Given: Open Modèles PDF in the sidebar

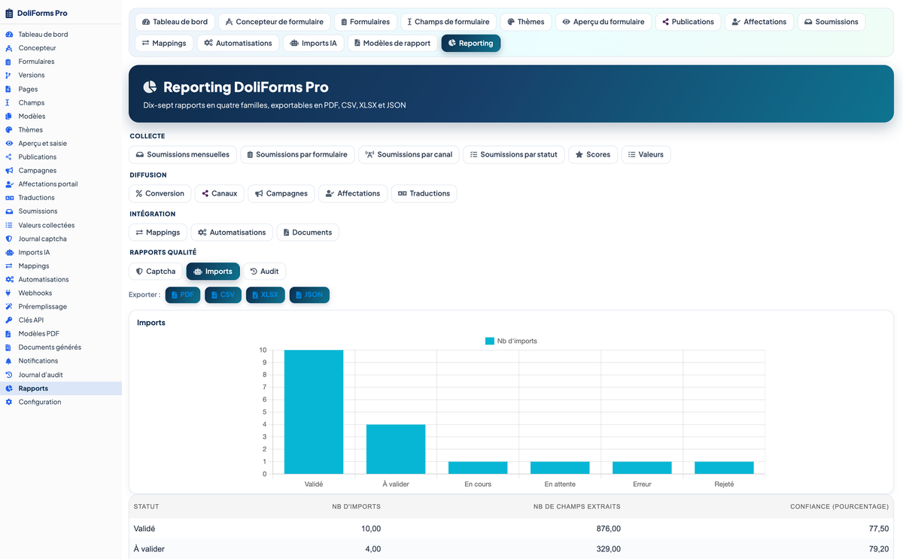Looking at the screenshot, I should [x=38, y=334].
